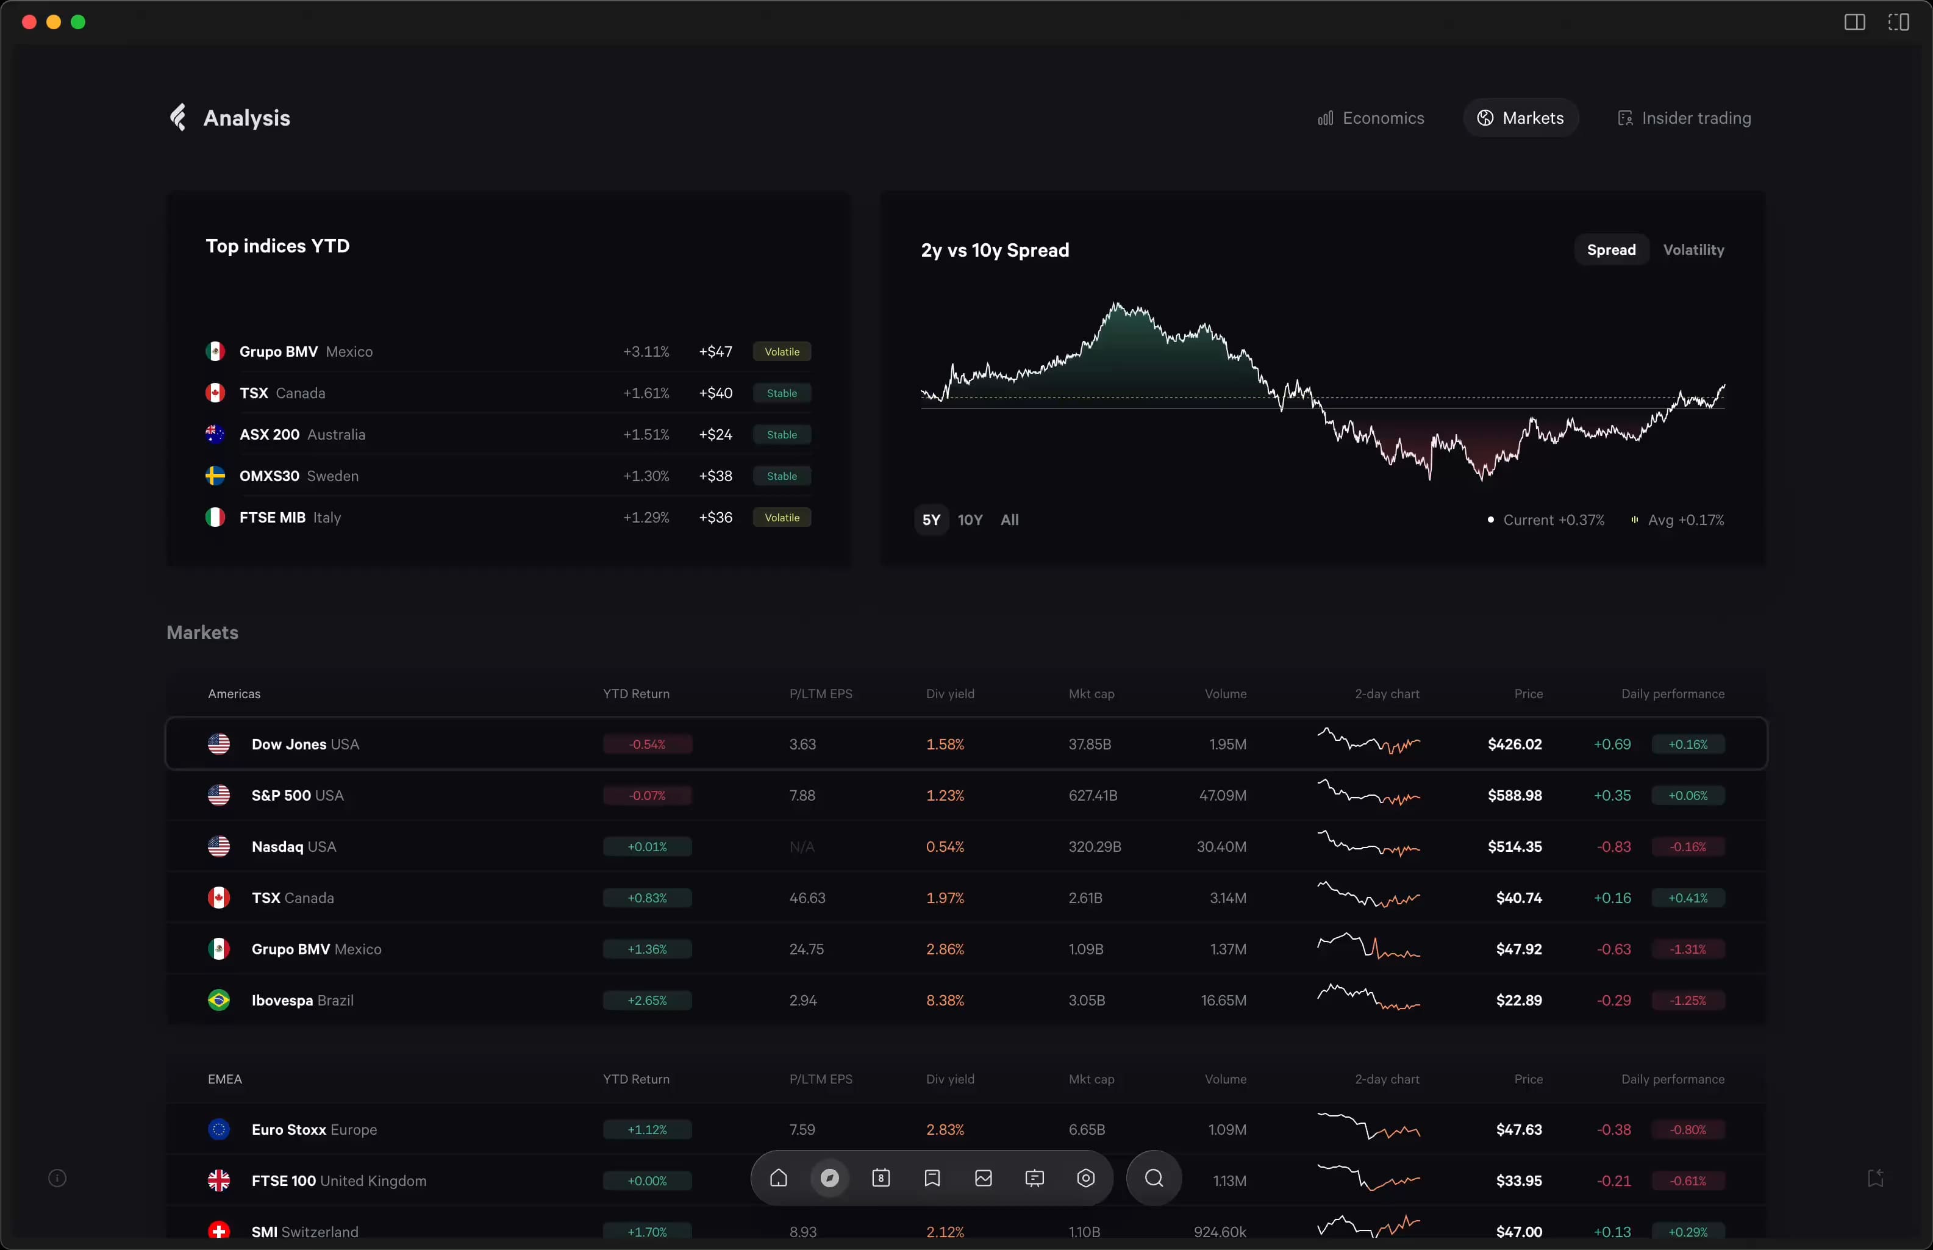Open the bookmark icon in bottom dock
1933x1250 pixels.
(932, 1178)
